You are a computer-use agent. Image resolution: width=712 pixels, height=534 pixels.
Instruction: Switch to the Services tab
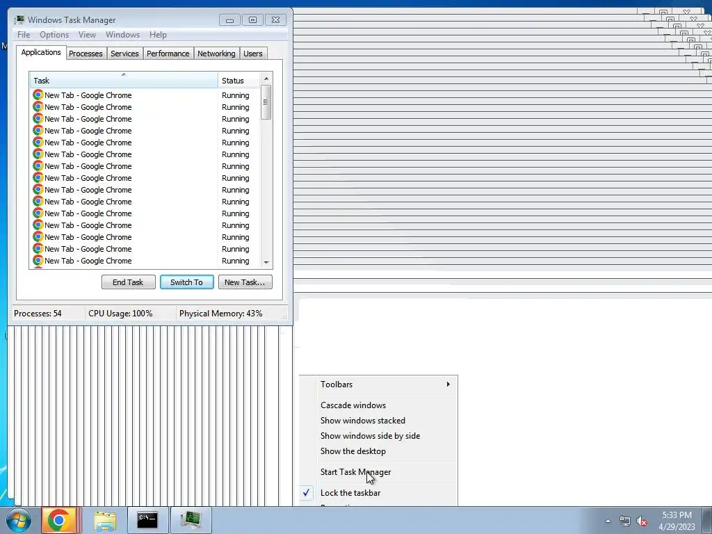tap(124, 54)
